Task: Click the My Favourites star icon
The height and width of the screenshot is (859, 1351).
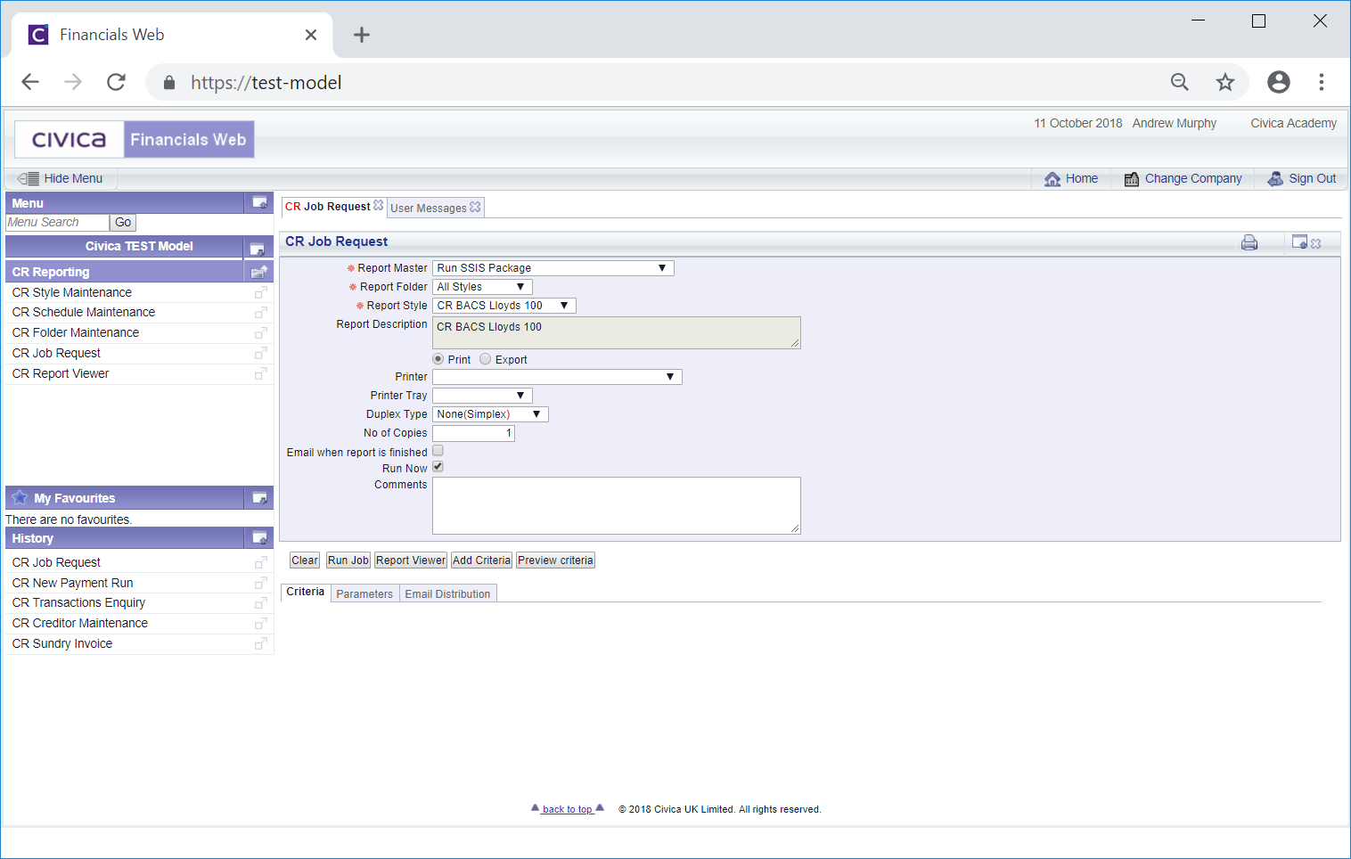Action: 20,497
